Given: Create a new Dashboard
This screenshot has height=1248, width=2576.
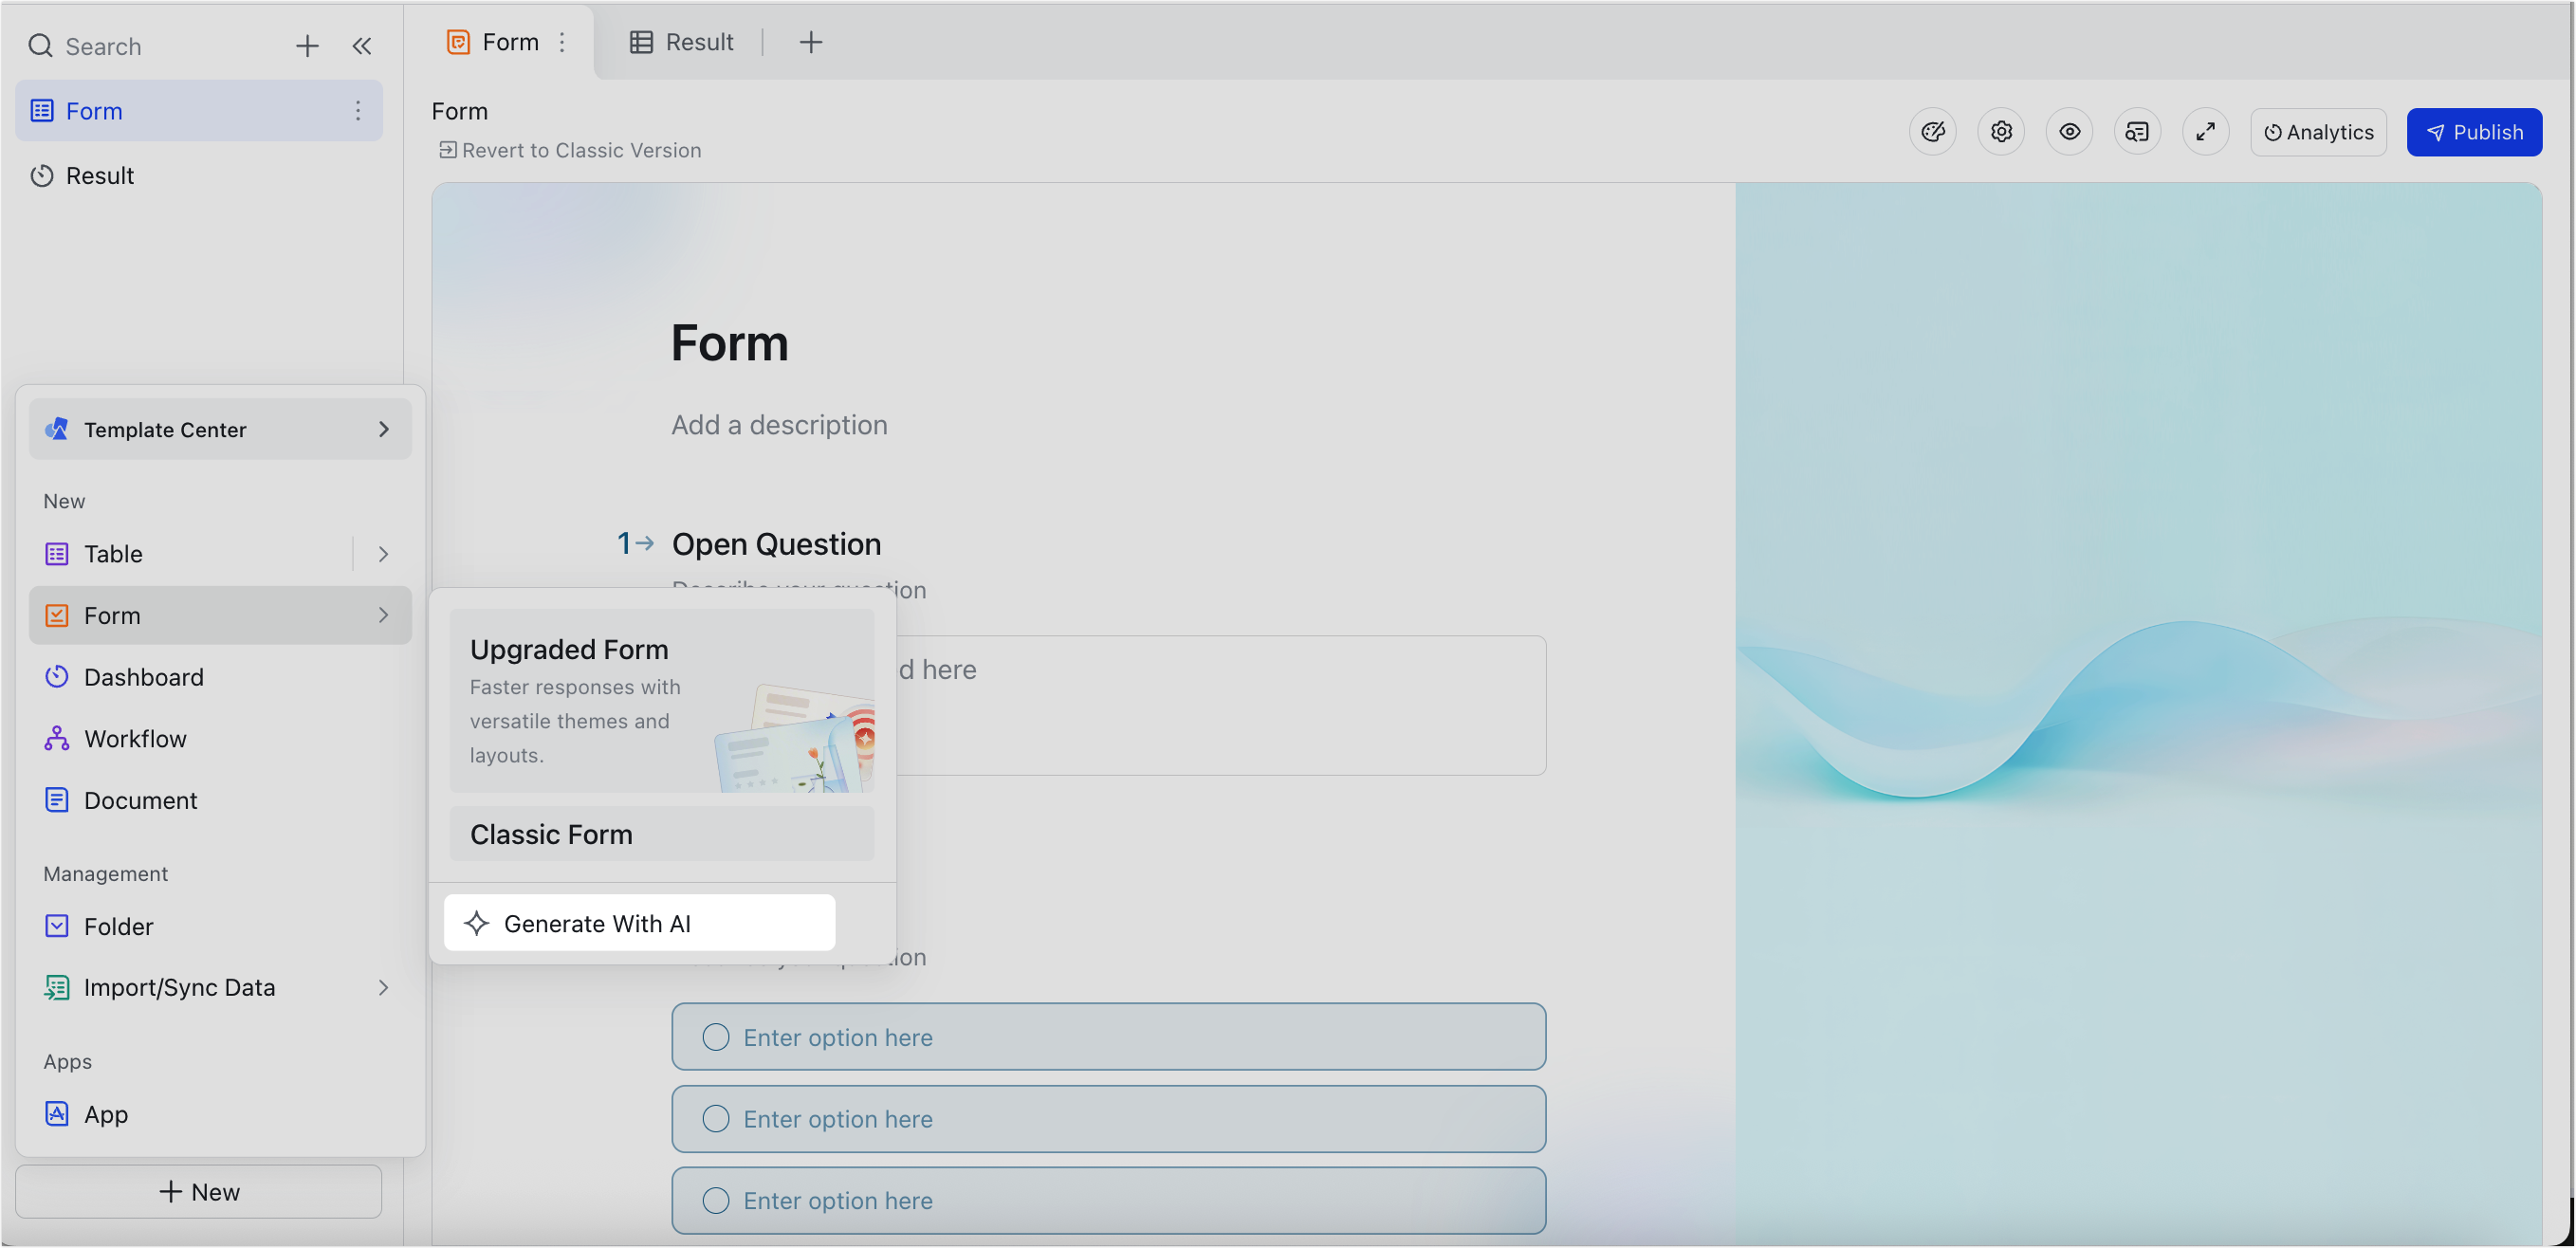Looking at the screenshot, I should point(220,678).
